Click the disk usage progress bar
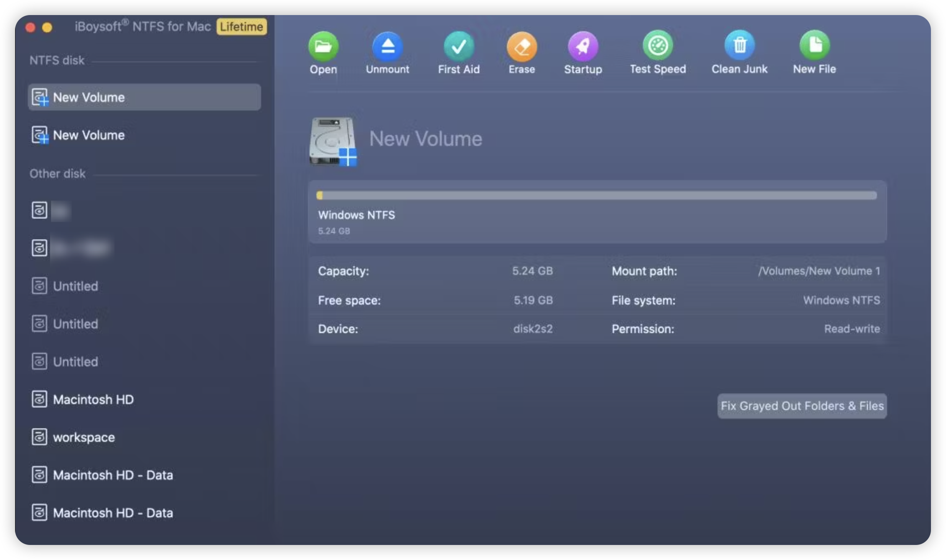This screenshot has height=560, width=946. click(x=597, y=195)
